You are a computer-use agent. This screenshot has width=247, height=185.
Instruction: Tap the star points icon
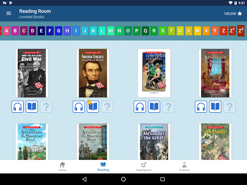coord(240,13)
